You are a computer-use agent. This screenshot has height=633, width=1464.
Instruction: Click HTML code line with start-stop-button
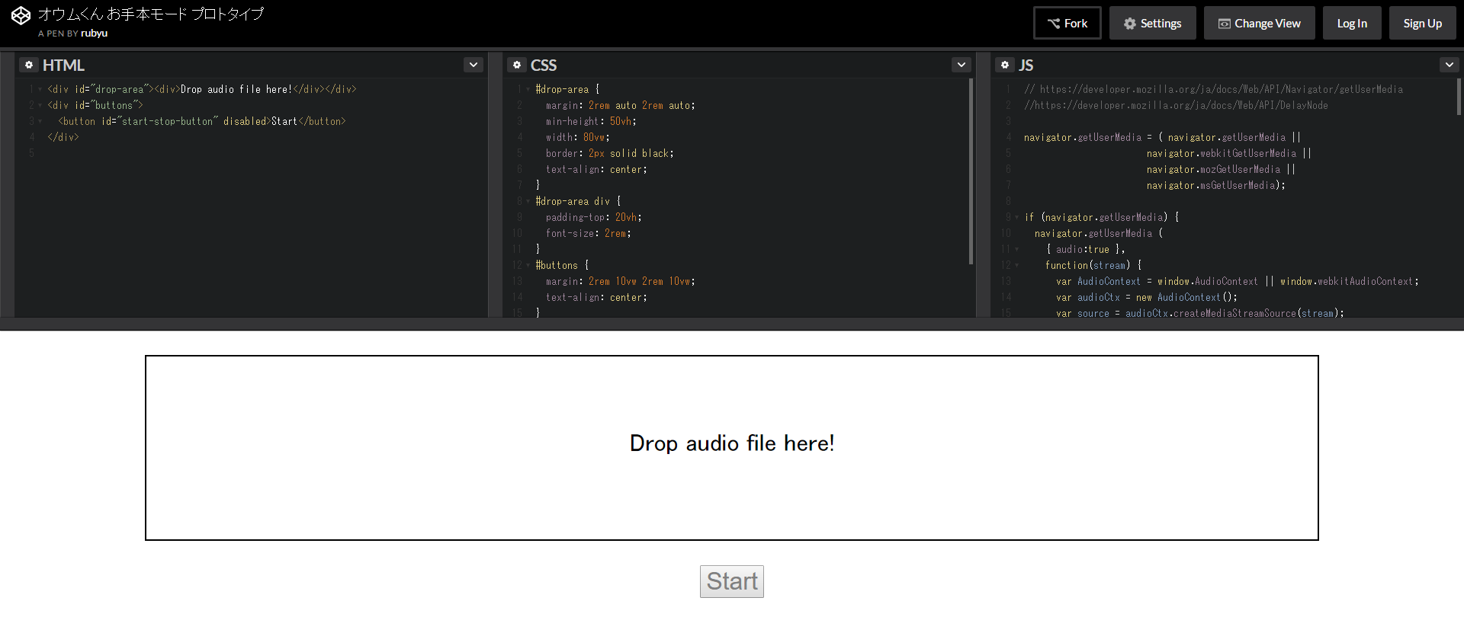tap(202, 121)
